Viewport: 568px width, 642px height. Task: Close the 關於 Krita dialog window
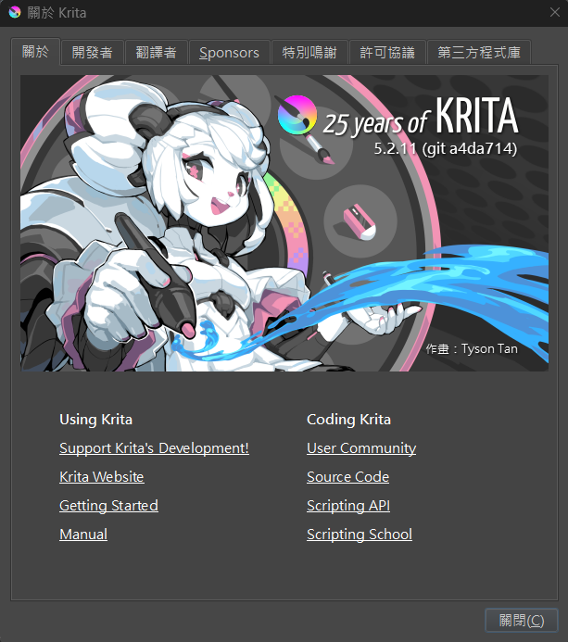554,13
